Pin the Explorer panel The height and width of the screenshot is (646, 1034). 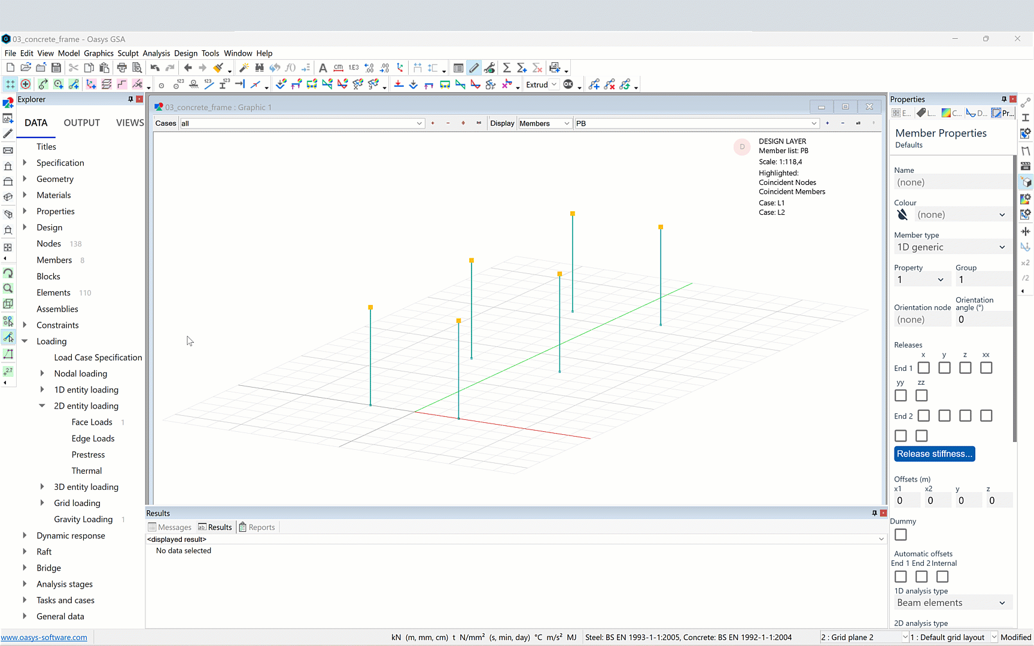coord(130,99)
